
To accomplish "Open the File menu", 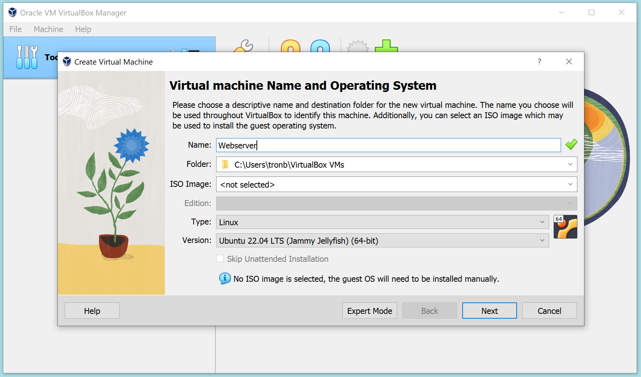I will (x=15, y=29).
